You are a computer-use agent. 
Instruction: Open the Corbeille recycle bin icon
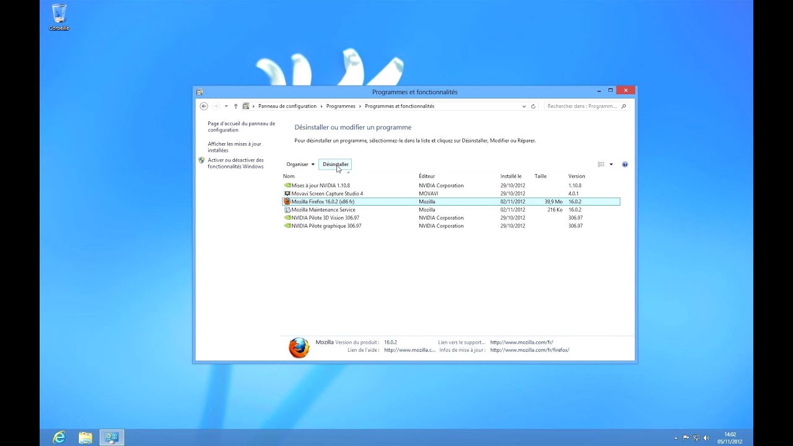(59, 17)
